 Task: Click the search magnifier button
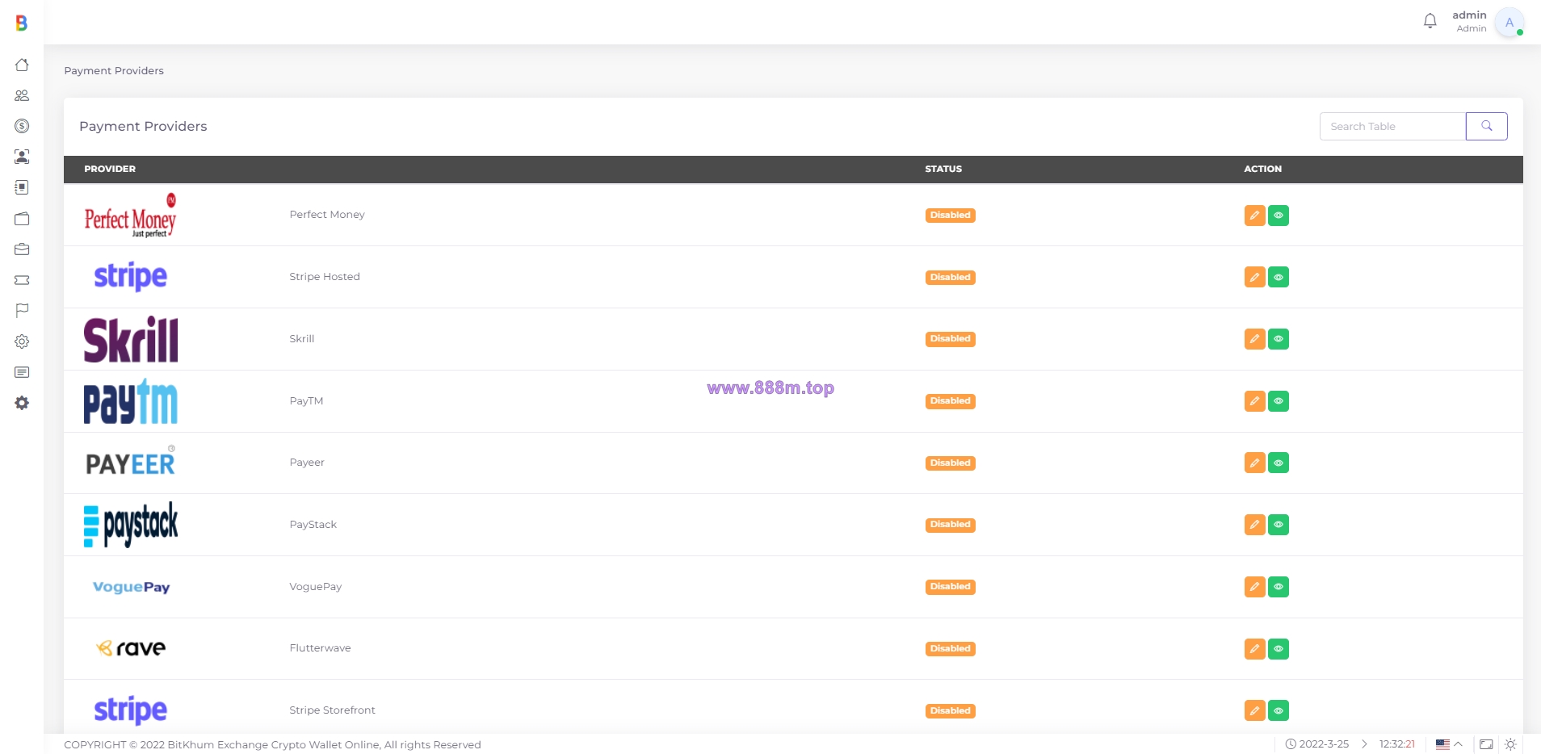[x=1486, y=126]
